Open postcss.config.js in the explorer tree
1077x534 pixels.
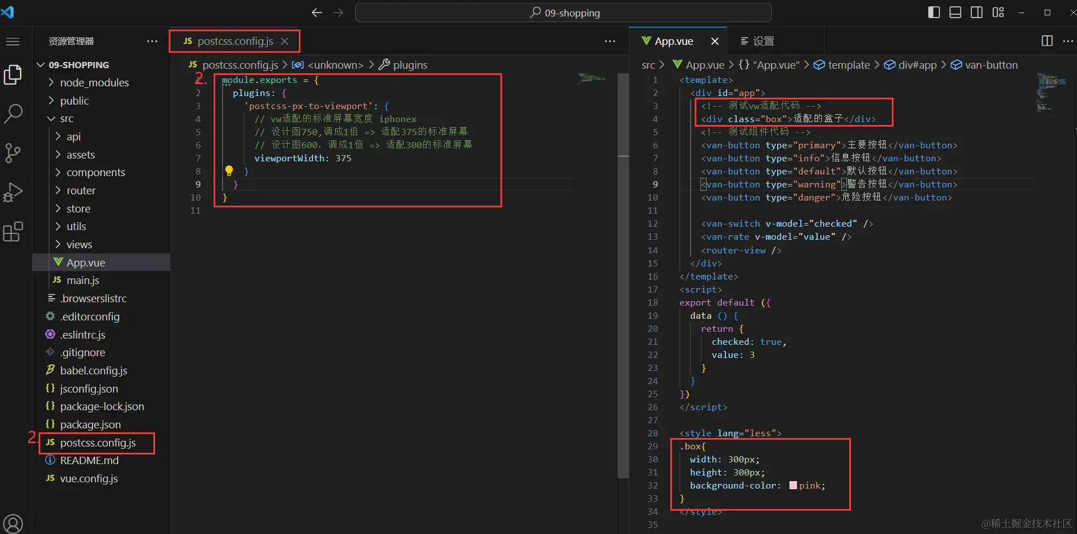coord(102,443)
